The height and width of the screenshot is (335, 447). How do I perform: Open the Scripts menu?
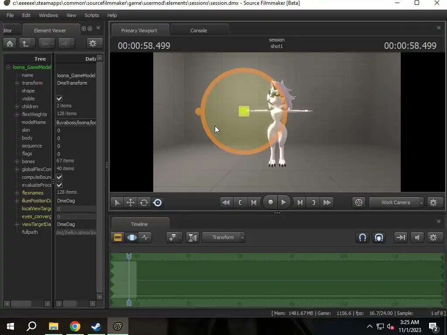(x=92, y=15)
